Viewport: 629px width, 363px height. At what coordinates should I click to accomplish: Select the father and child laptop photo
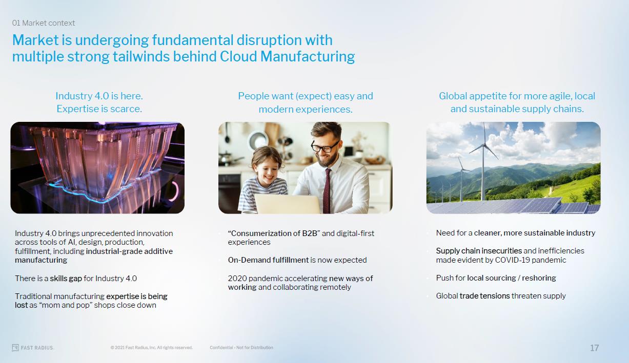(305, 167)
